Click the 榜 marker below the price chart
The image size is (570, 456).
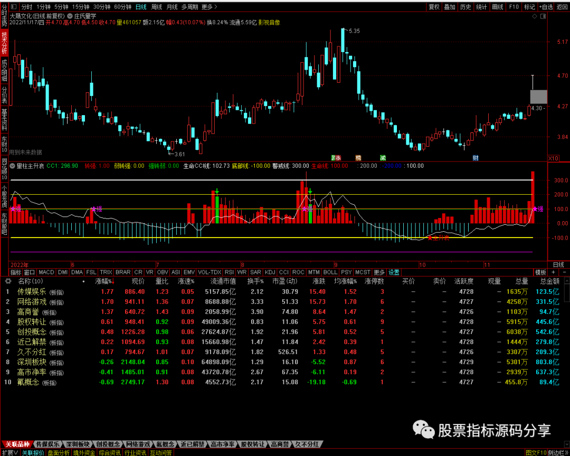click(x=358, y=158)
